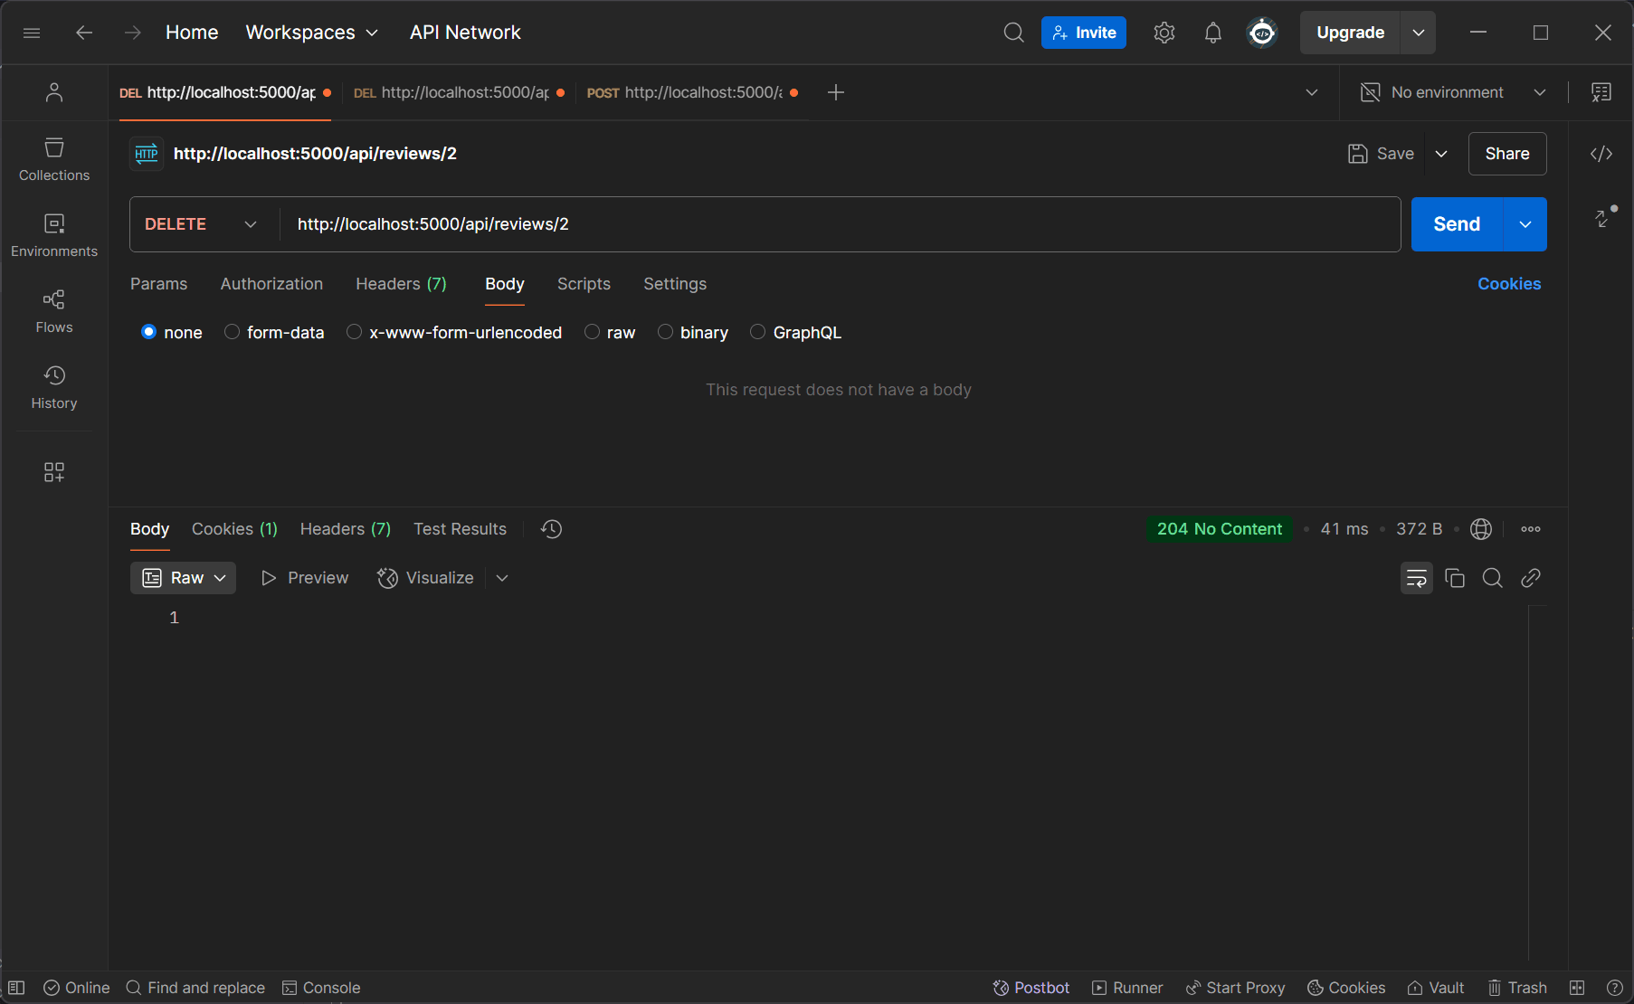Open the Console in status bar
This screenshot has height=1004, width=1634.
pyautogui.click(x=321, y=988)
